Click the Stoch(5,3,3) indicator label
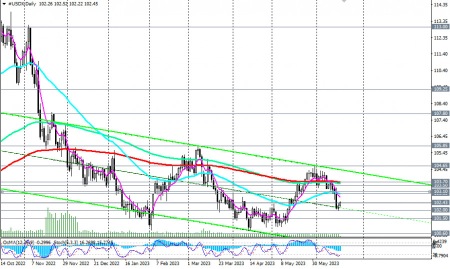Image resolution: width=450 pixels, height=269 pixels. coord(67,242)
